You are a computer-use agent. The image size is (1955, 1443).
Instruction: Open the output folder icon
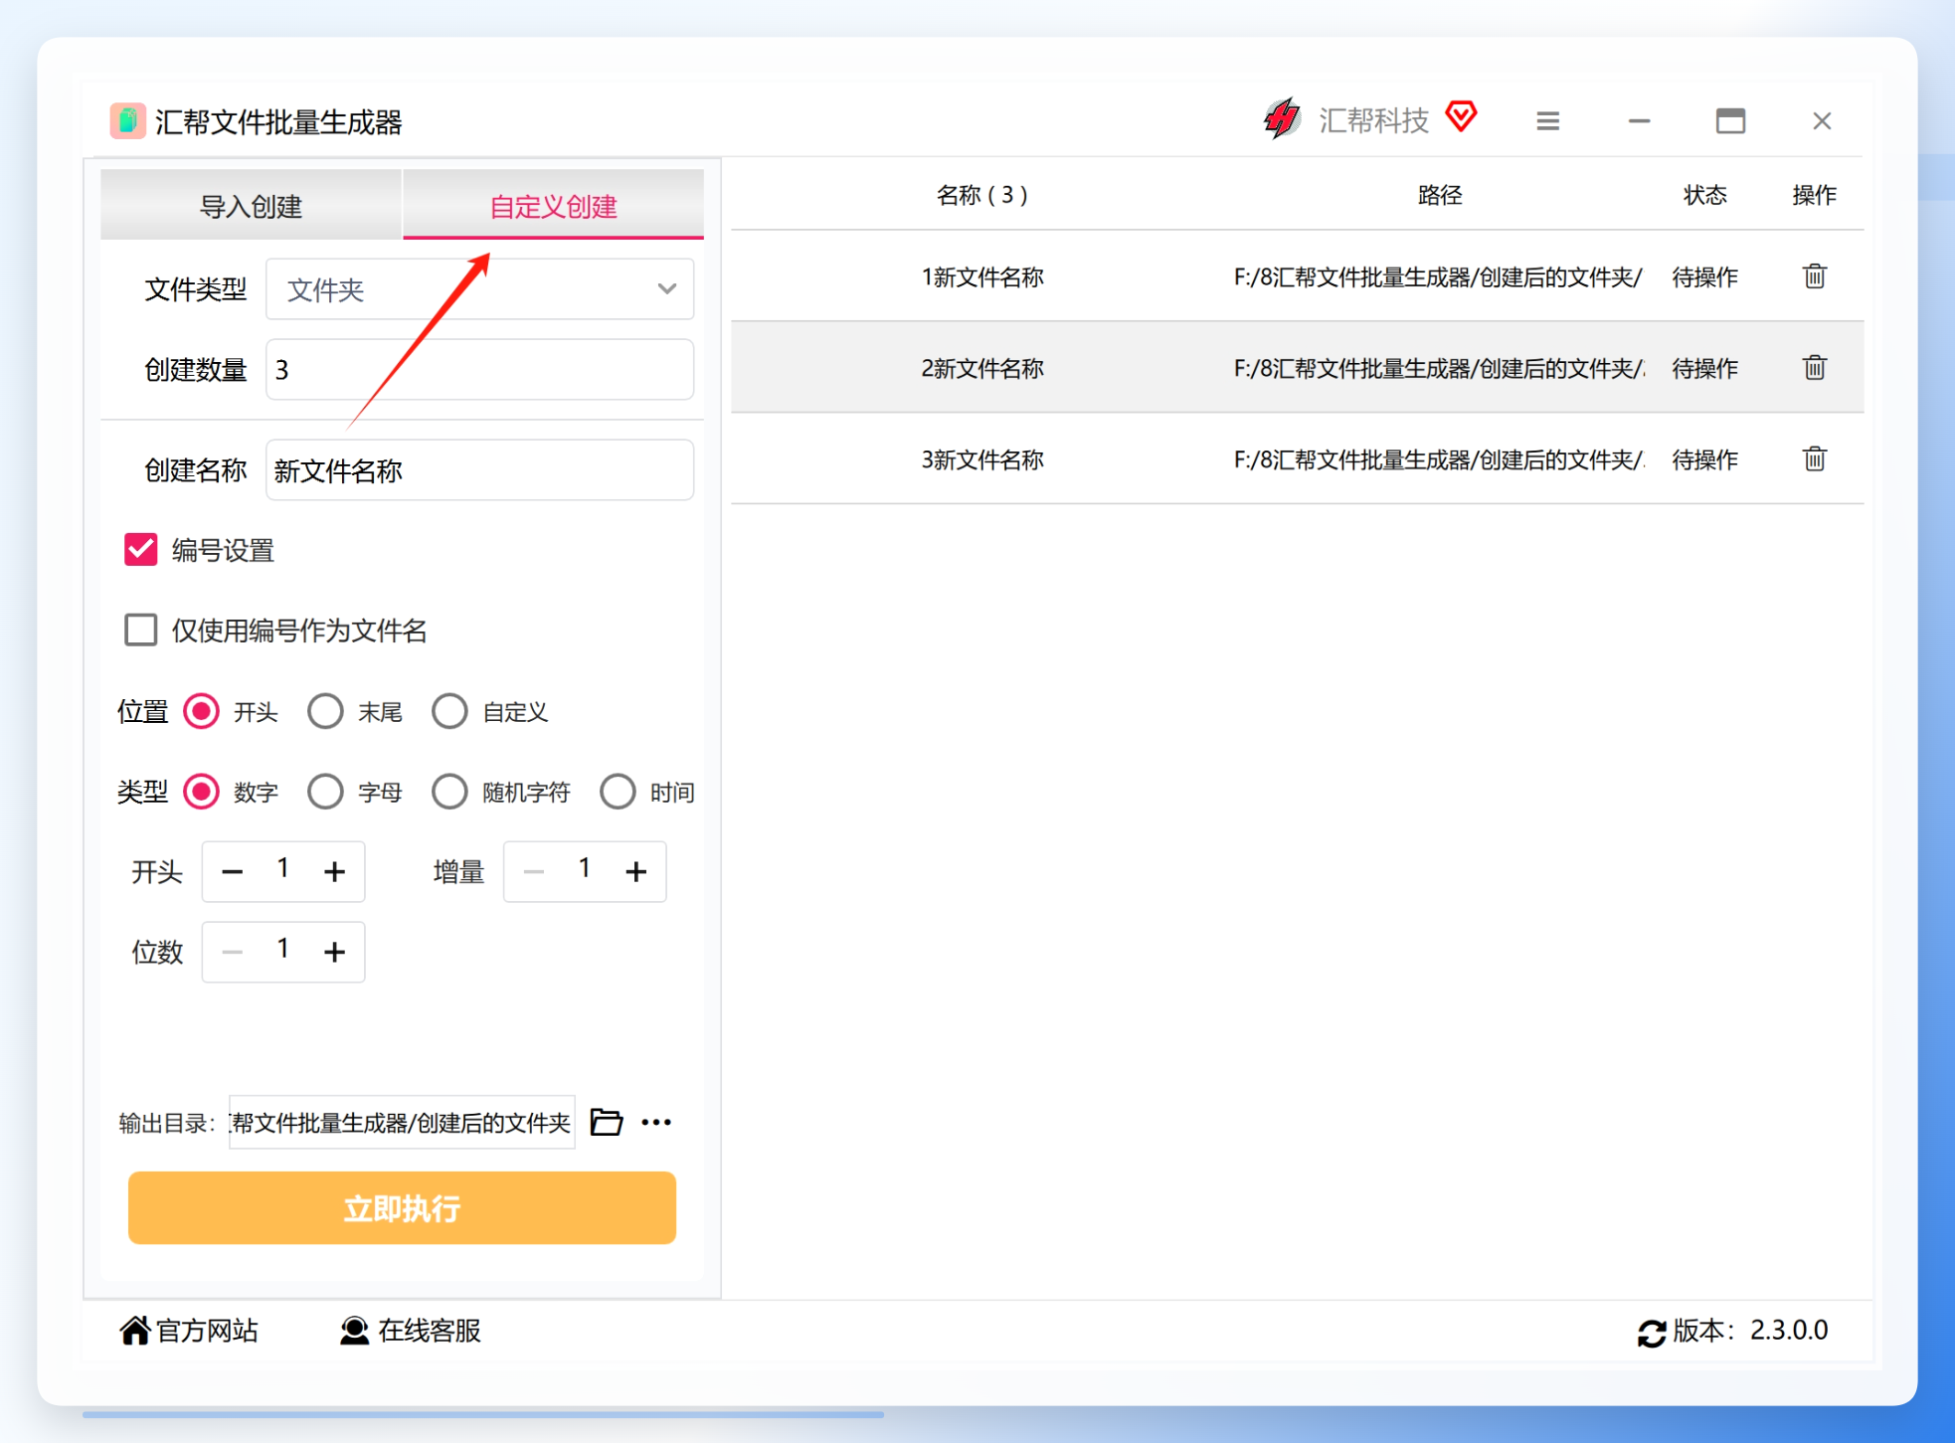[606, 1122]
